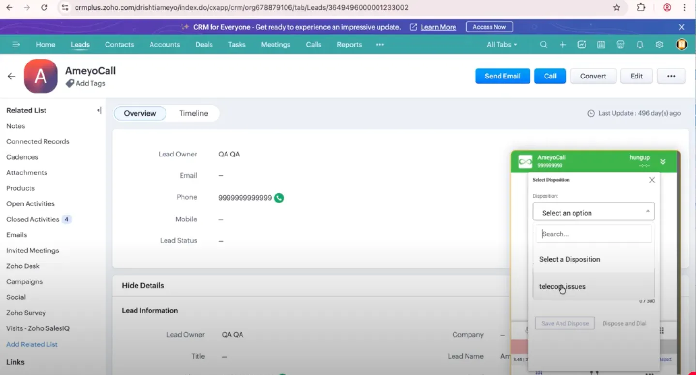
Task: Click the Send Email button
Action: point(502,76)
